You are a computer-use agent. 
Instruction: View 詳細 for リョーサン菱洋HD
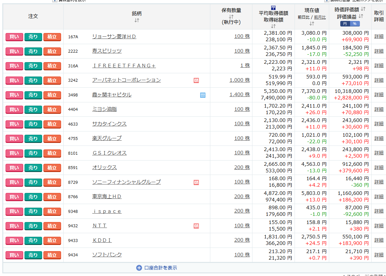point(379,37)
